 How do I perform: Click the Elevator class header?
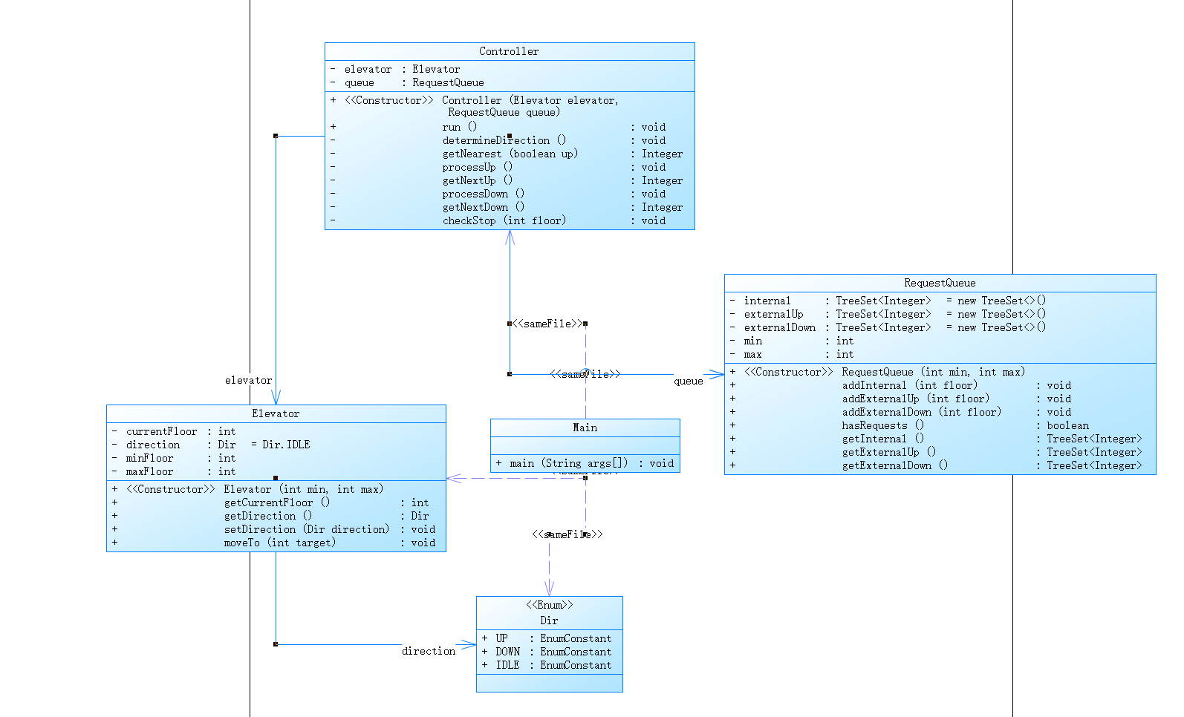[276, 413]
